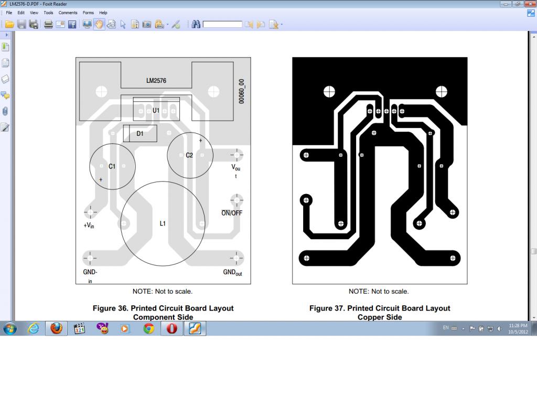Switch to Opera browser on taskbar

pos(171,329)
